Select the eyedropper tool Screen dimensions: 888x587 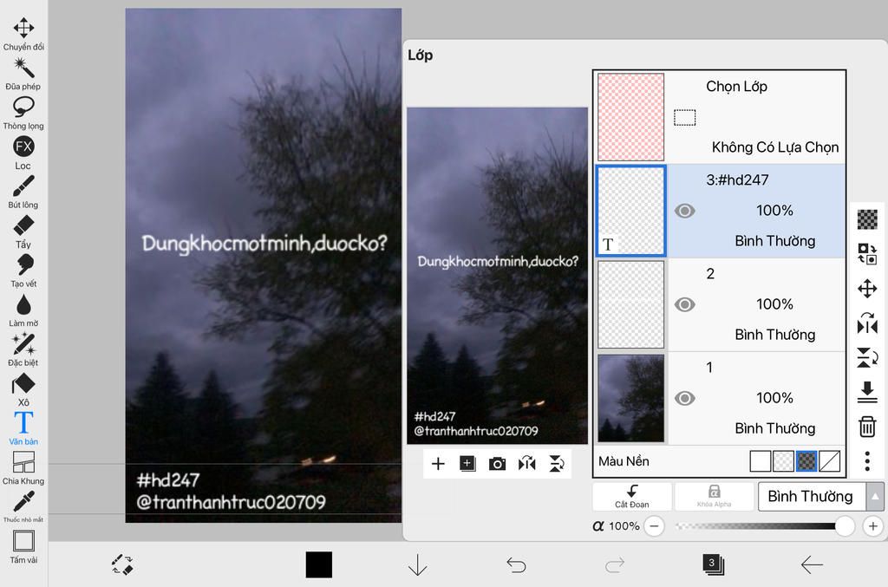(23, 506)
